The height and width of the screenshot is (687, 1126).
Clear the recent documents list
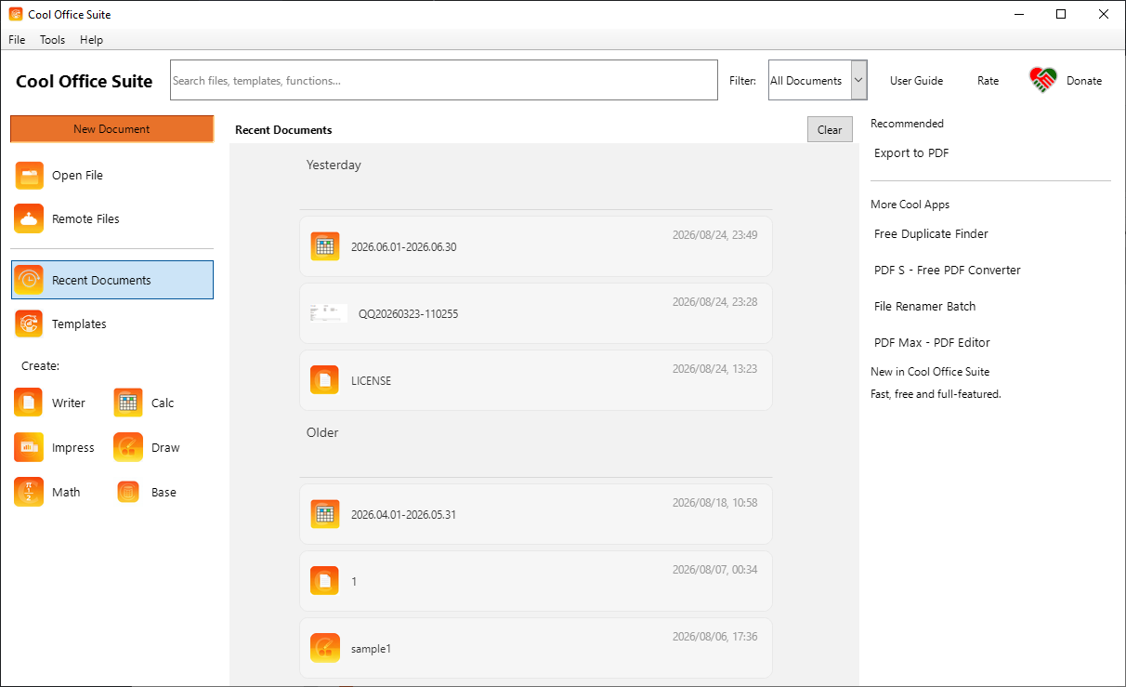pyautogui.click(x=830, y=130)
